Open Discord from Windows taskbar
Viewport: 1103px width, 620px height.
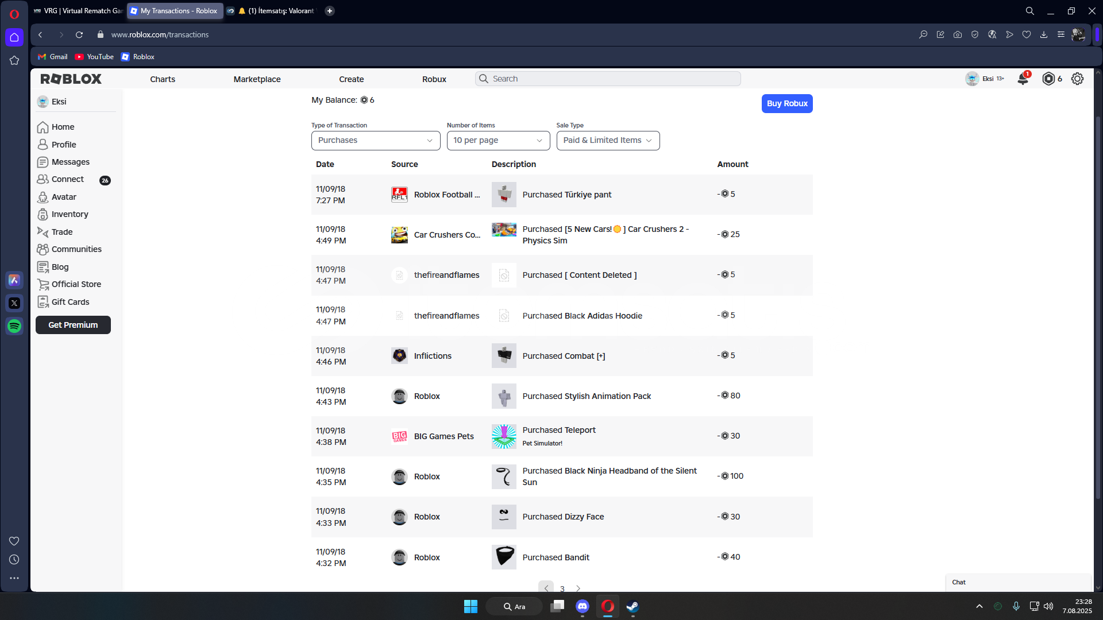coord(583,606)
